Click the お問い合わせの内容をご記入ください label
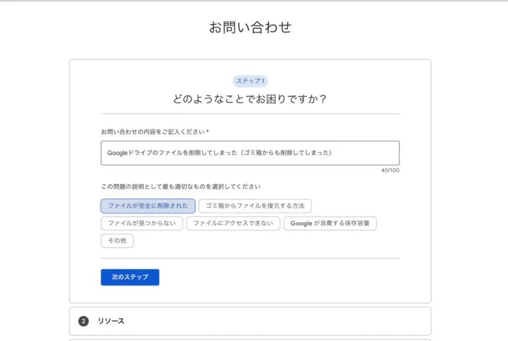 tap(155, 132)
